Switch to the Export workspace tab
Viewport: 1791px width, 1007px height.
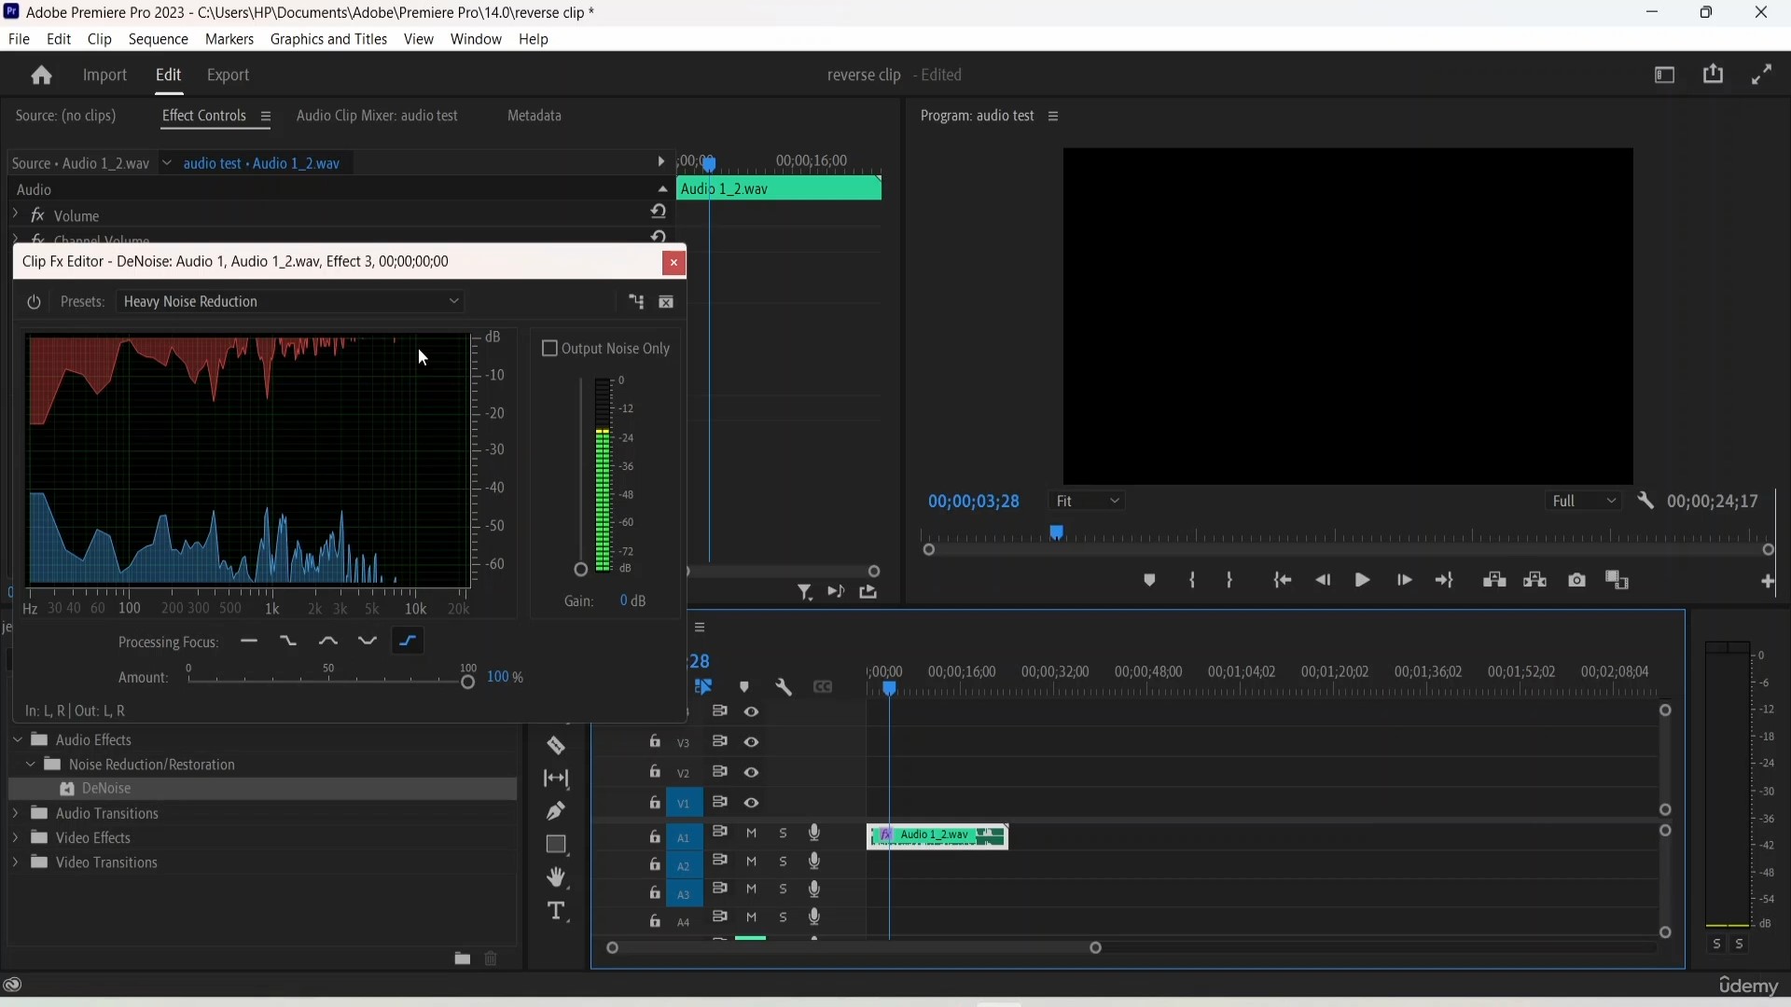click(229, 76)
